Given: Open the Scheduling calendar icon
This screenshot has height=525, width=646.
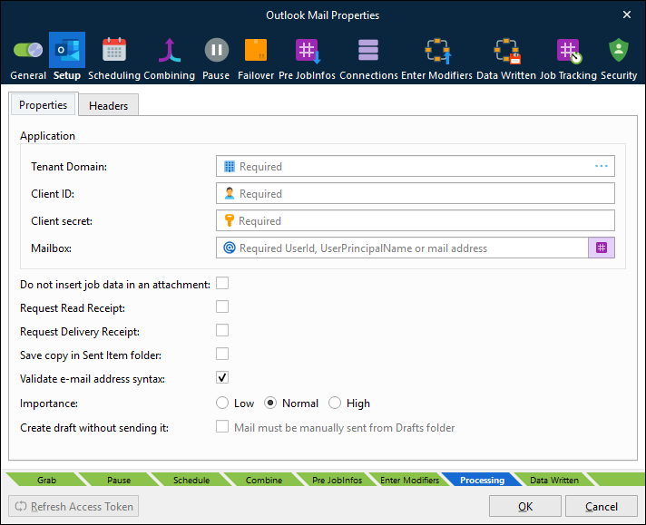Looking at the screenshot, I should click(x=114, y=50).
